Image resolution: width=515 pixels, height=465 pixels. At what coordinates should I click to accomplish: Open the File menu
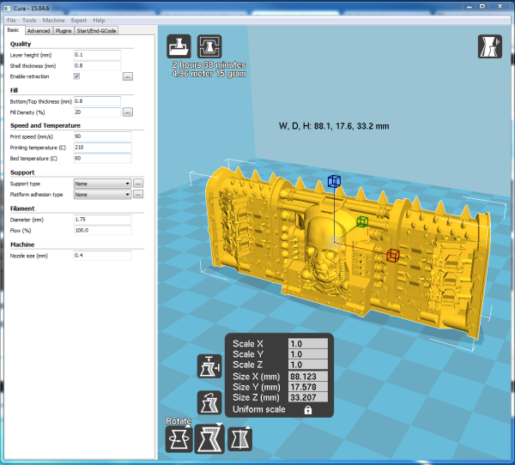point(11,21)
